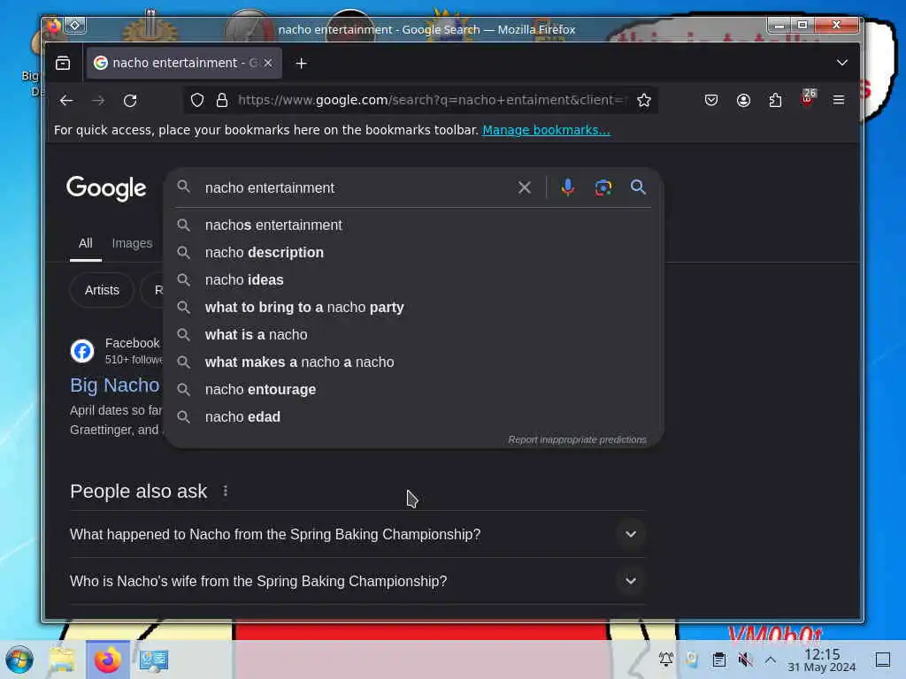Open the Extensions puzzle icon

pyautogui.click(x=775, y=101)
